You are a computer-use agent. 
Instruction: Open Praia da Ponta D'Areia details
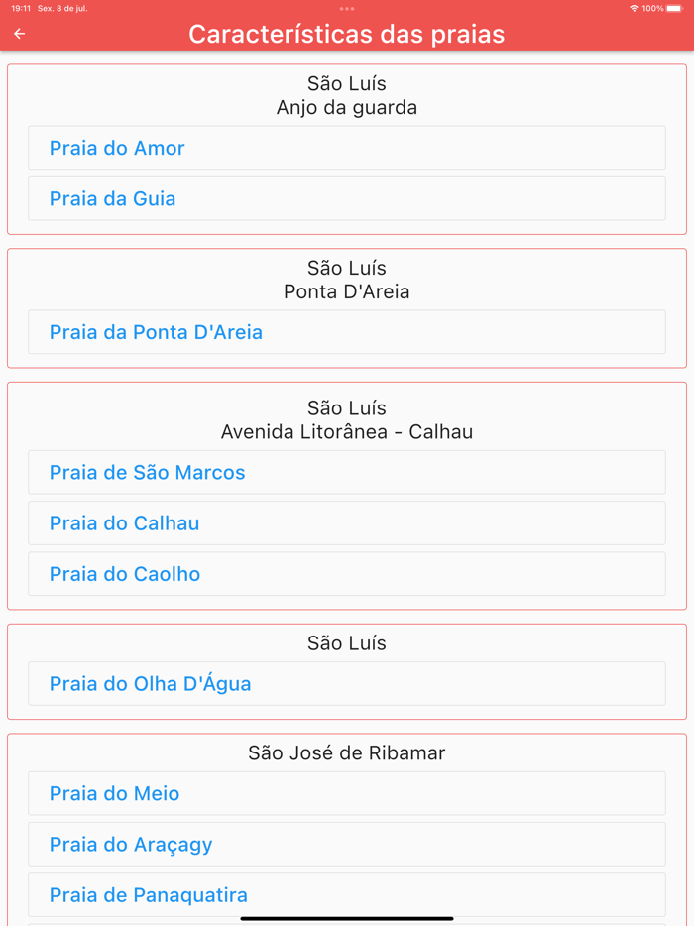click(346, 331)
